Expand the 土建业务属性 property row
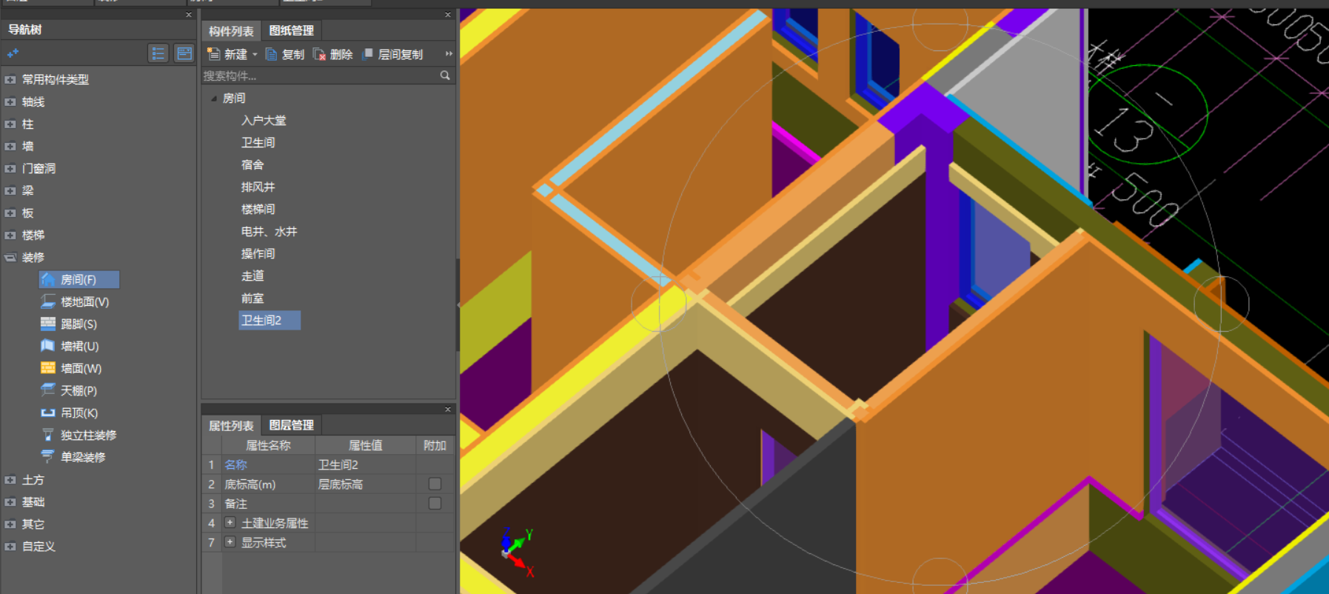Image resolution: width=1329 pixels, height=594 pixels. 230,523
